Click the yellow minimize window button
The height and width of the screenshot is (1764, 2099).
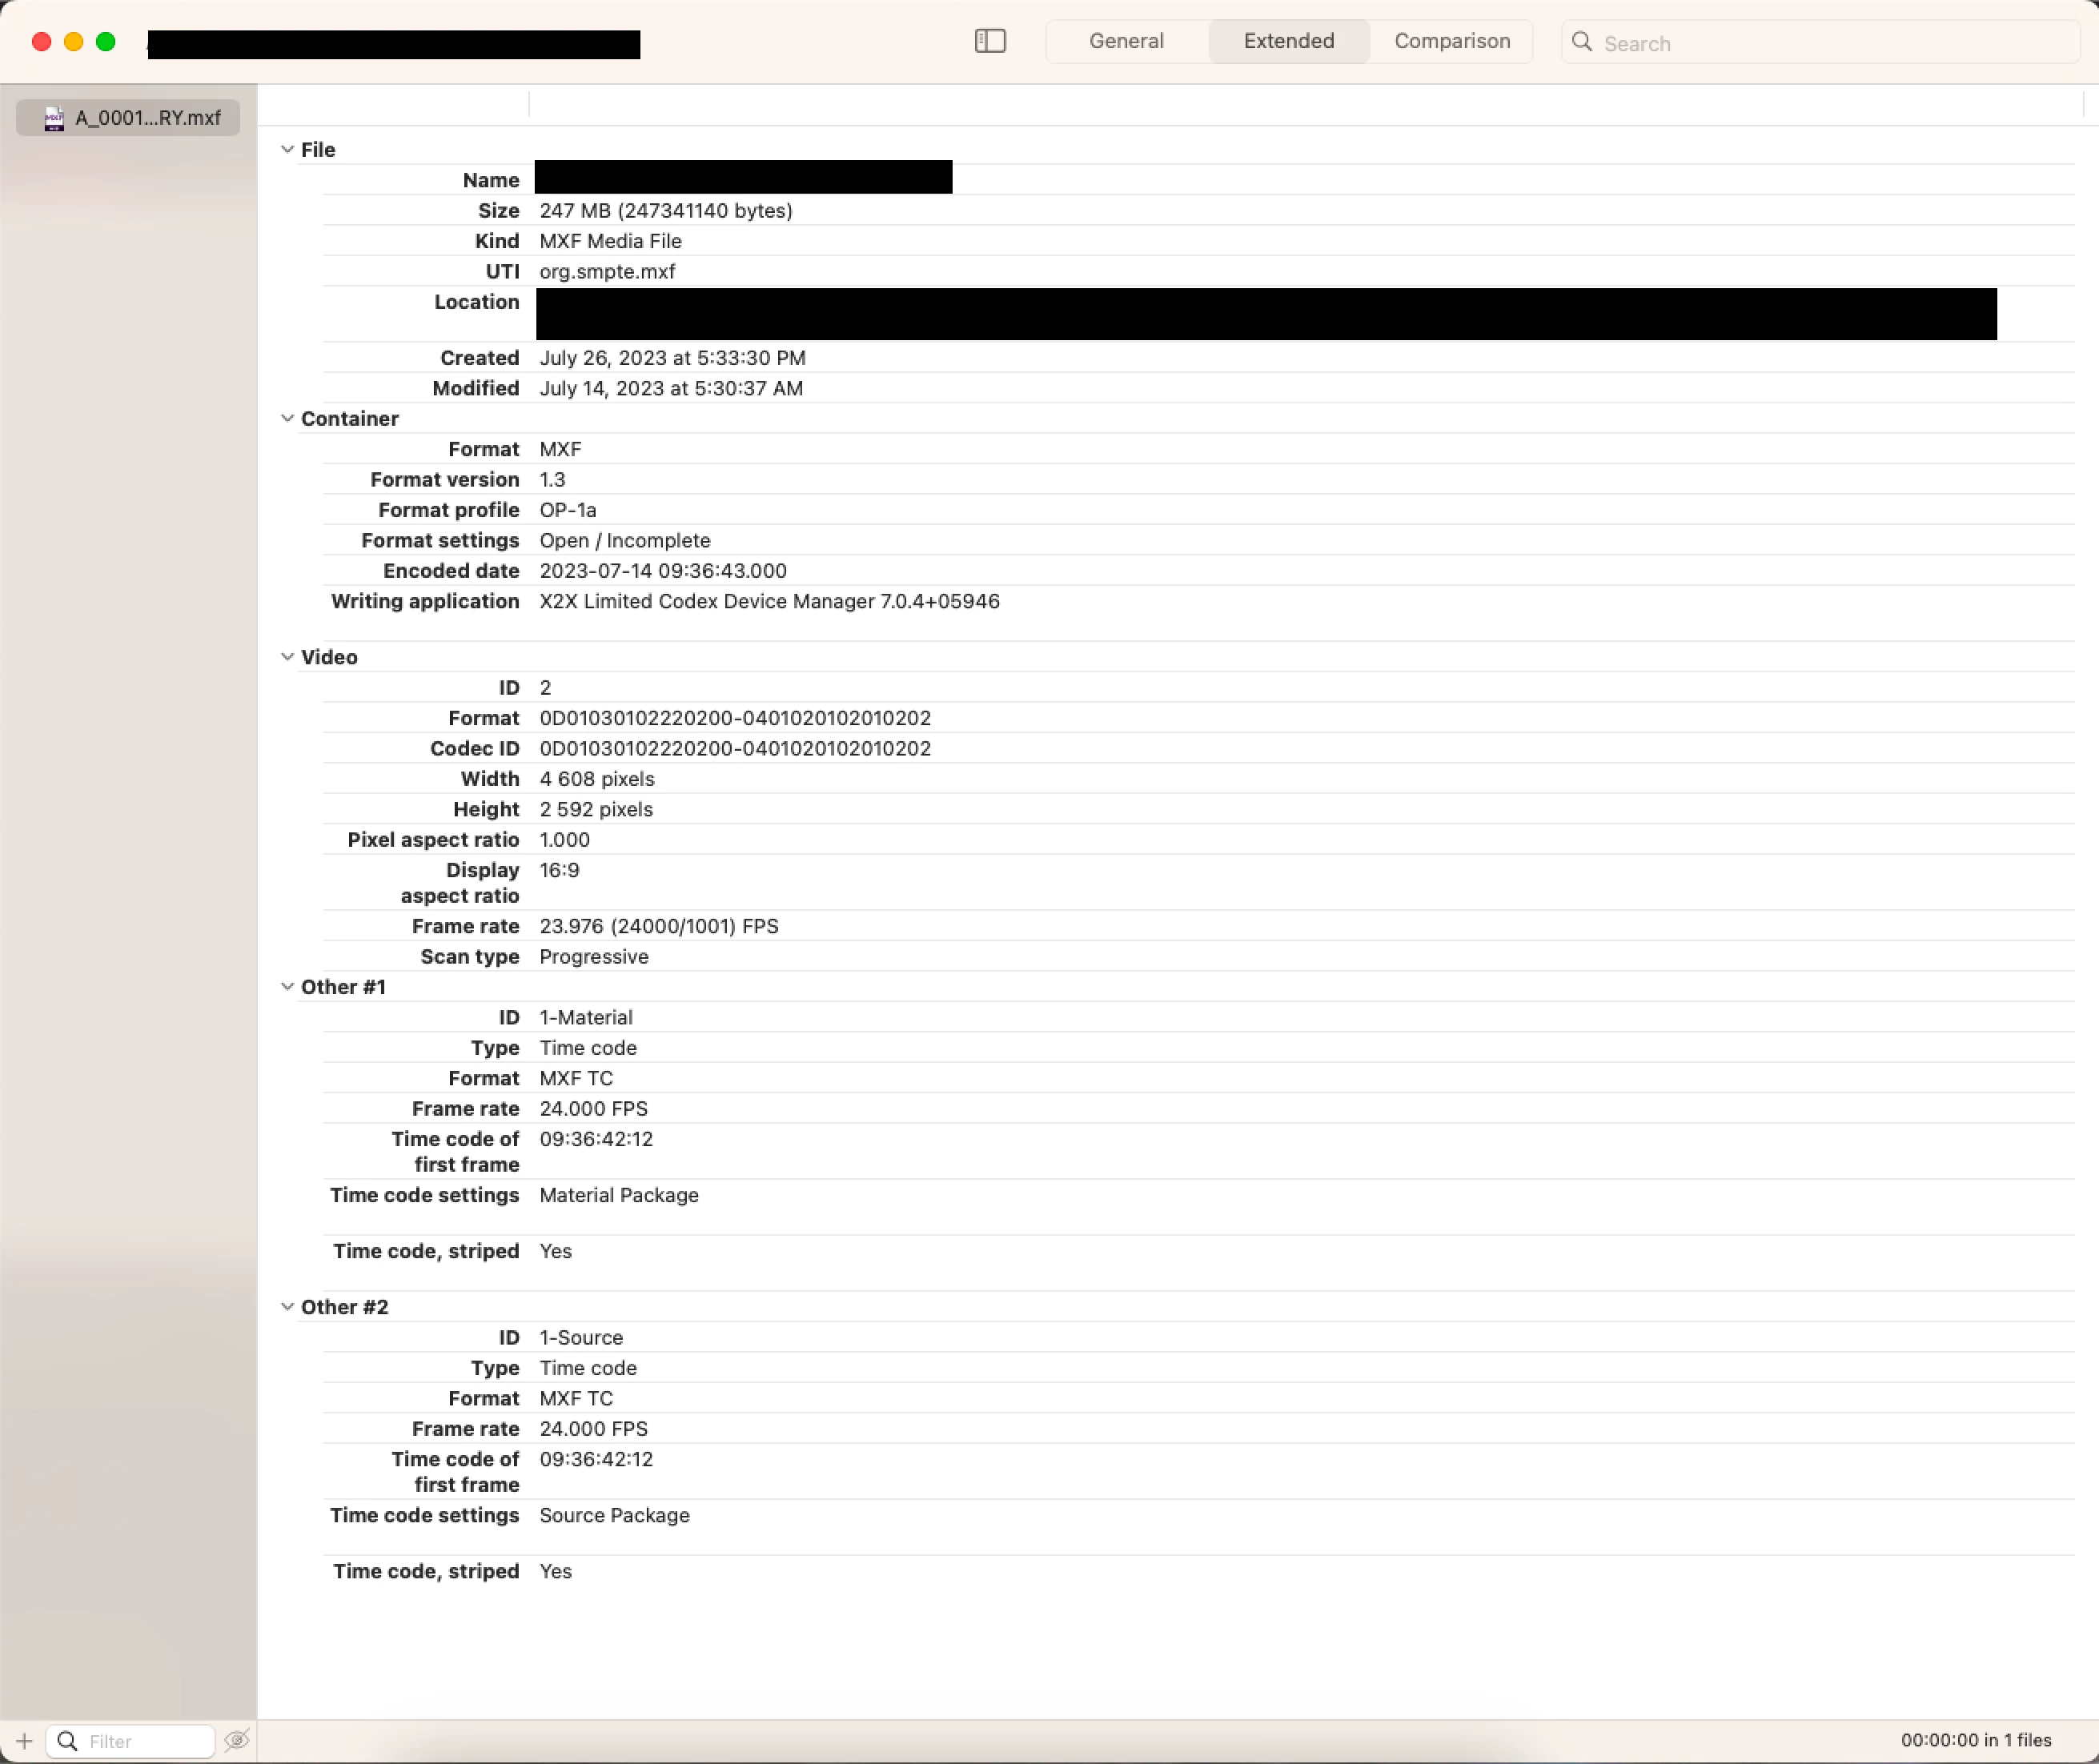73,41
